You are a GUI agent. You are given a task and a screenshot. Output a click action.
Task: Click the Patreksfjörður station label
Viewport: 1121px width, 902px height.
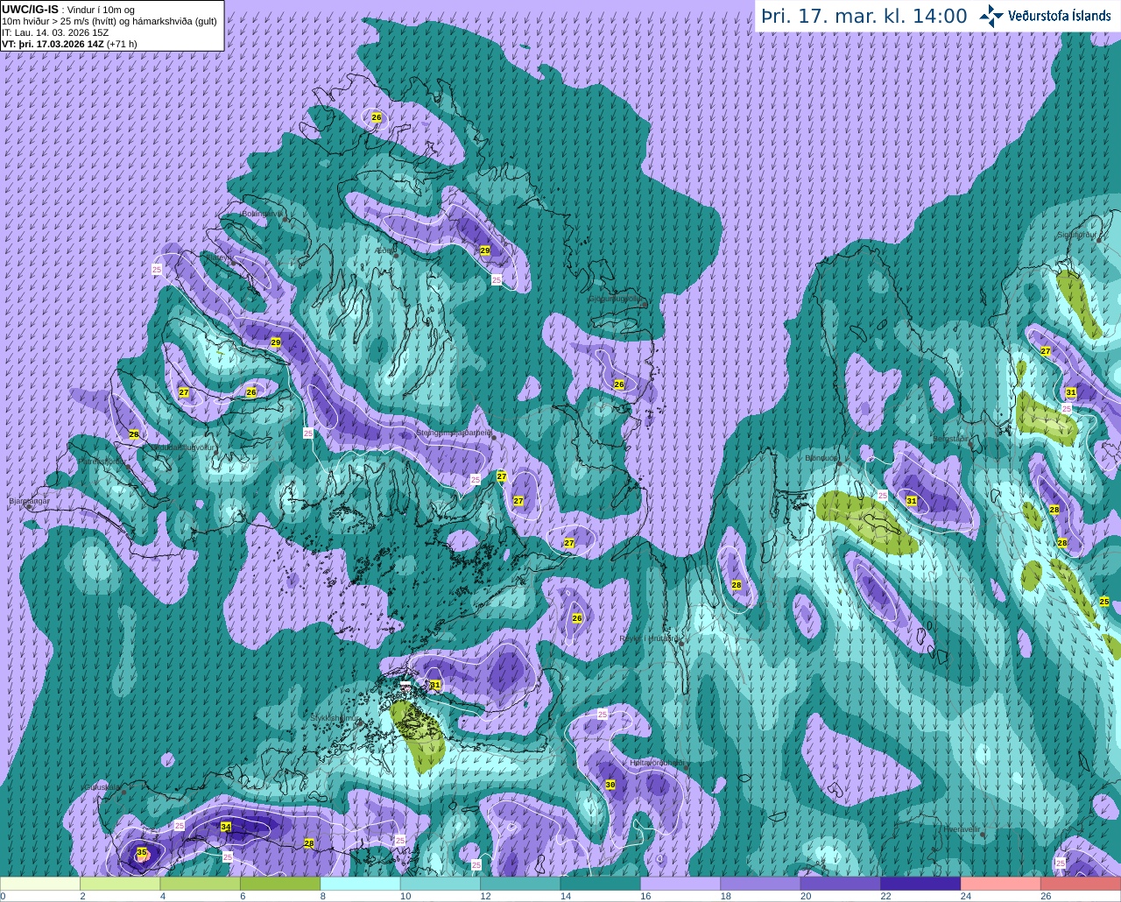pos(101,461)
